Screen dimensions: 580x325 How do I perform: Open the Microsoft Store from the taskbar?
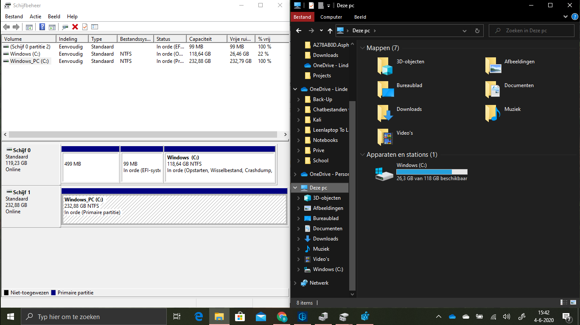click(240, 317)
